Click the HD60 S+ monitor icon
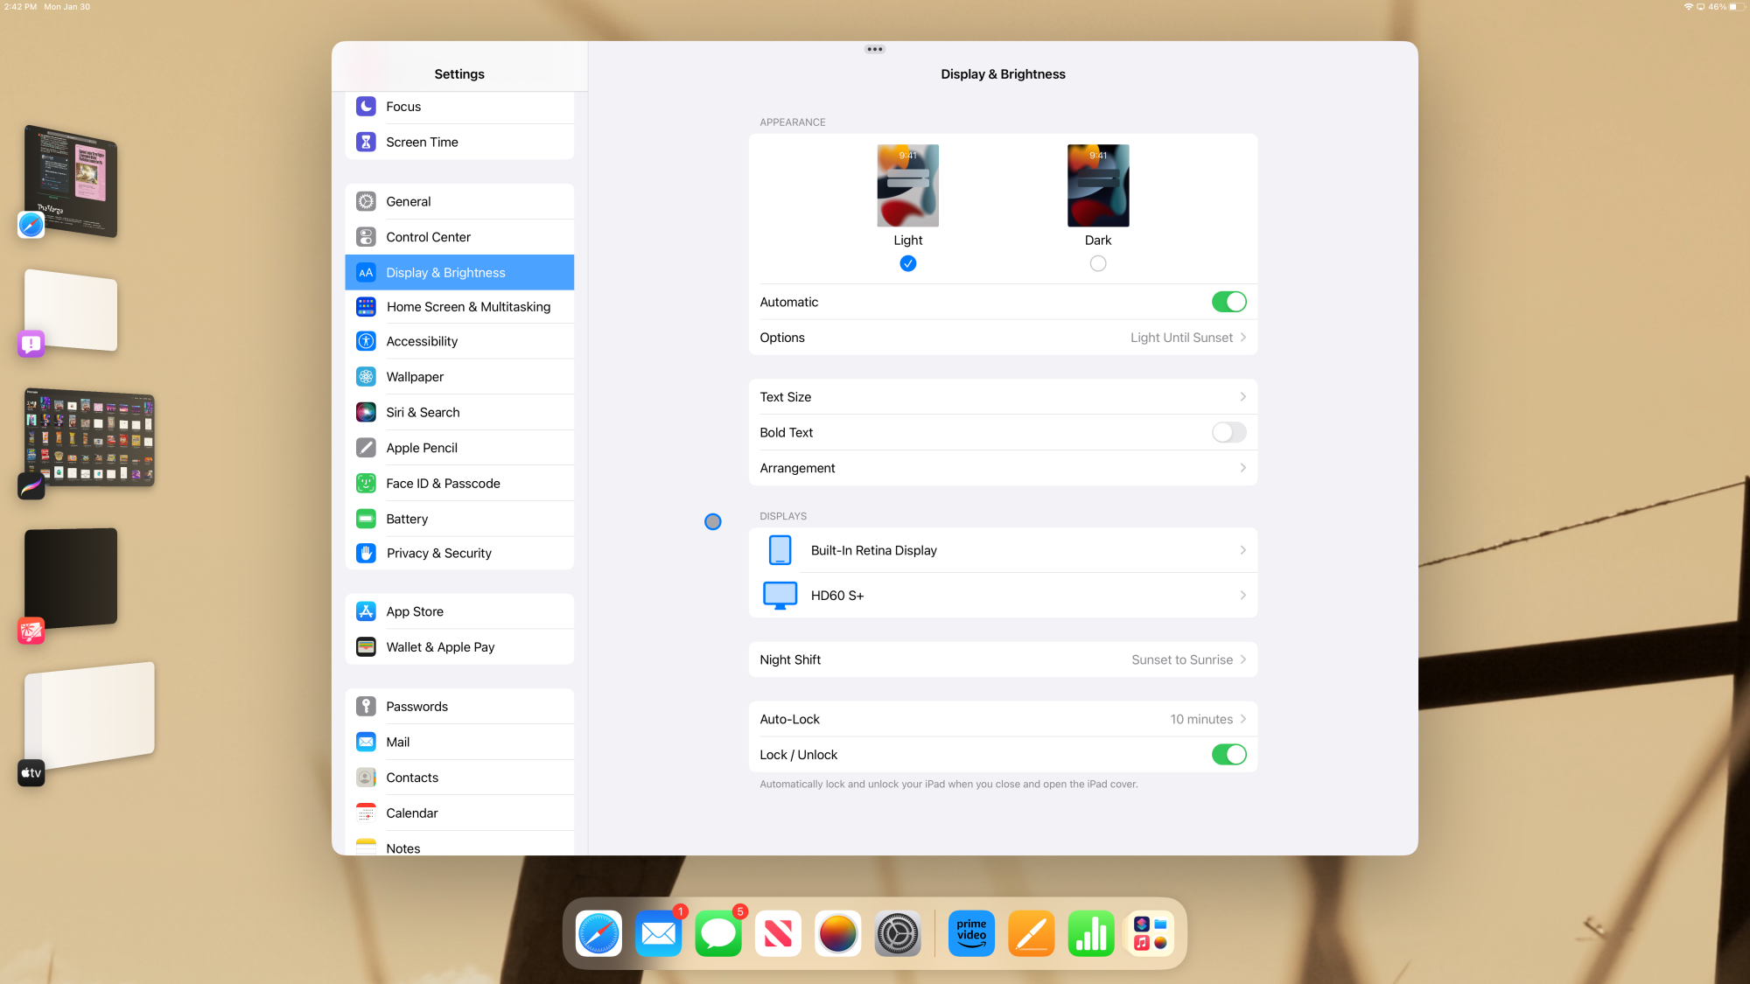Viewport: 1750px width, 984px height. click(x=780, y=596)
